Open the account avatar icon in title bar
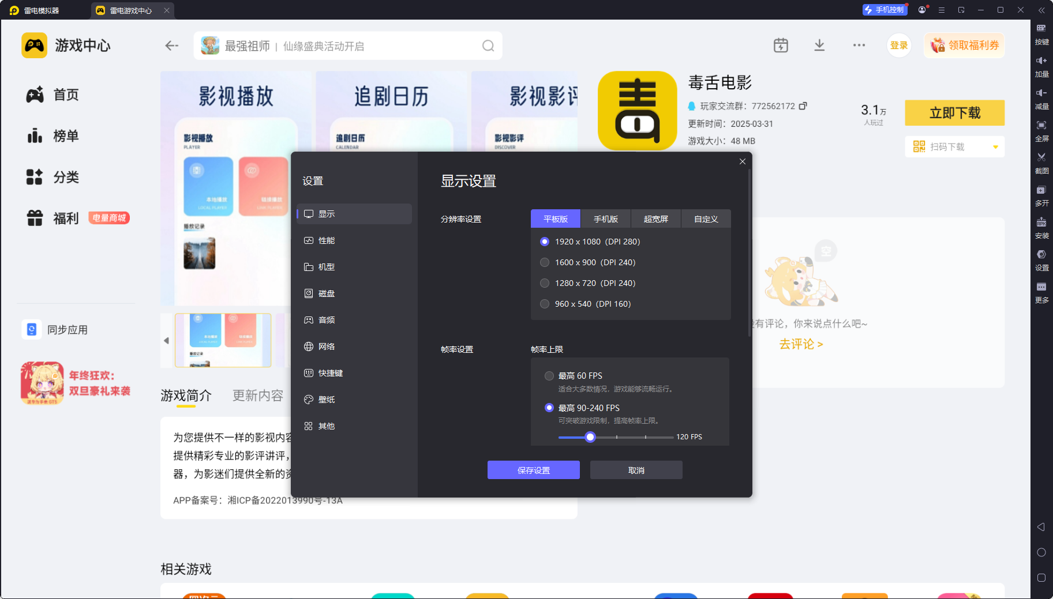The height and width of the screenshot is (599, 1053). [x=922, y=10]
